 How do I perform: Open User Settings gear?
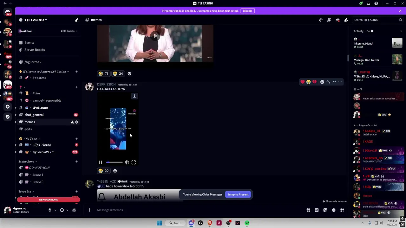coord(74,210)
